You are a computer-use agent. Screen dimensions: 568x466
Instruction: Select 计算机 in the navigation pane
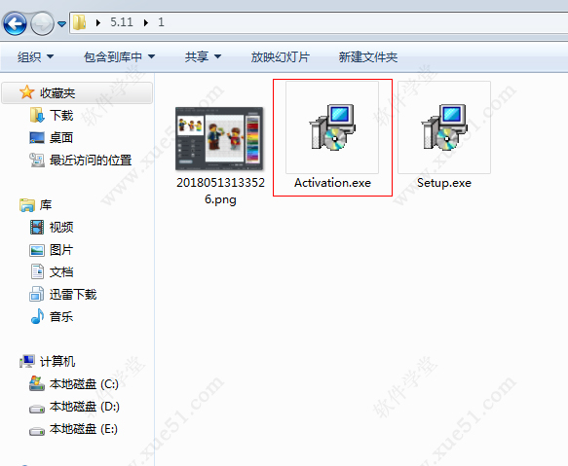pos(48,361)
